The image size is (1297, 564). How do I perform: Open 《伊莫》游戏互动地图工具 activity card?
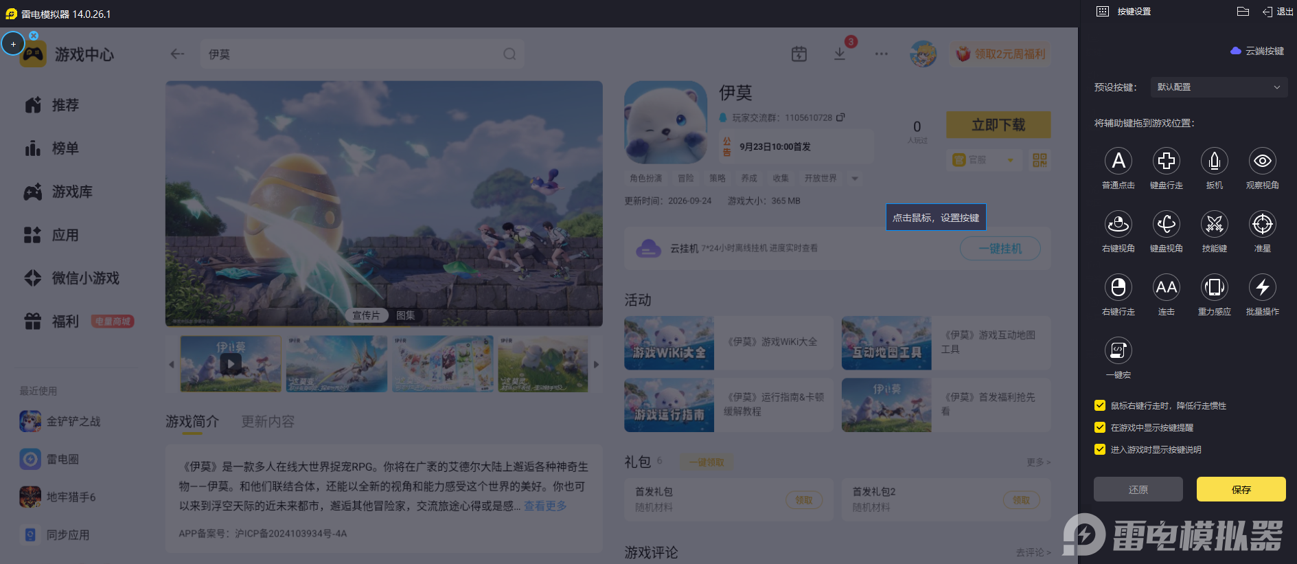(x=946, y=343)
